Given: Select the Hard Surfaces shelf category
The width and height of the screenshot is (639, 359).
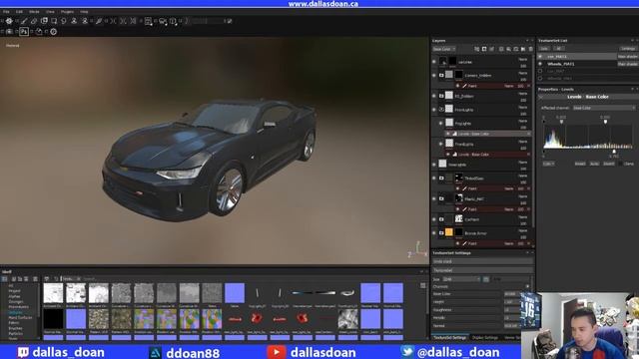Looking at the screenshot, I should click(x=20, y=317).
